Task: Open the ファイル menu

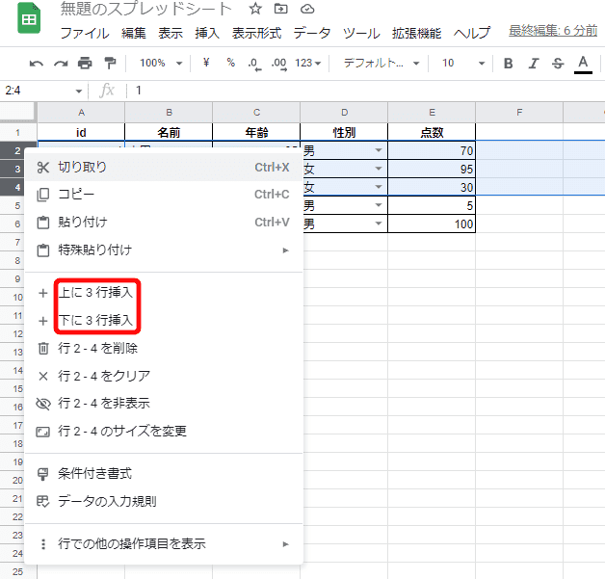Action: point(85,33)
